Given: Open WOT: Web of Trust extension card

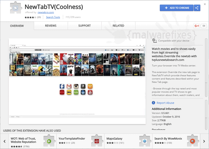Looking at the screenshot, I should (x=32, y=141).
